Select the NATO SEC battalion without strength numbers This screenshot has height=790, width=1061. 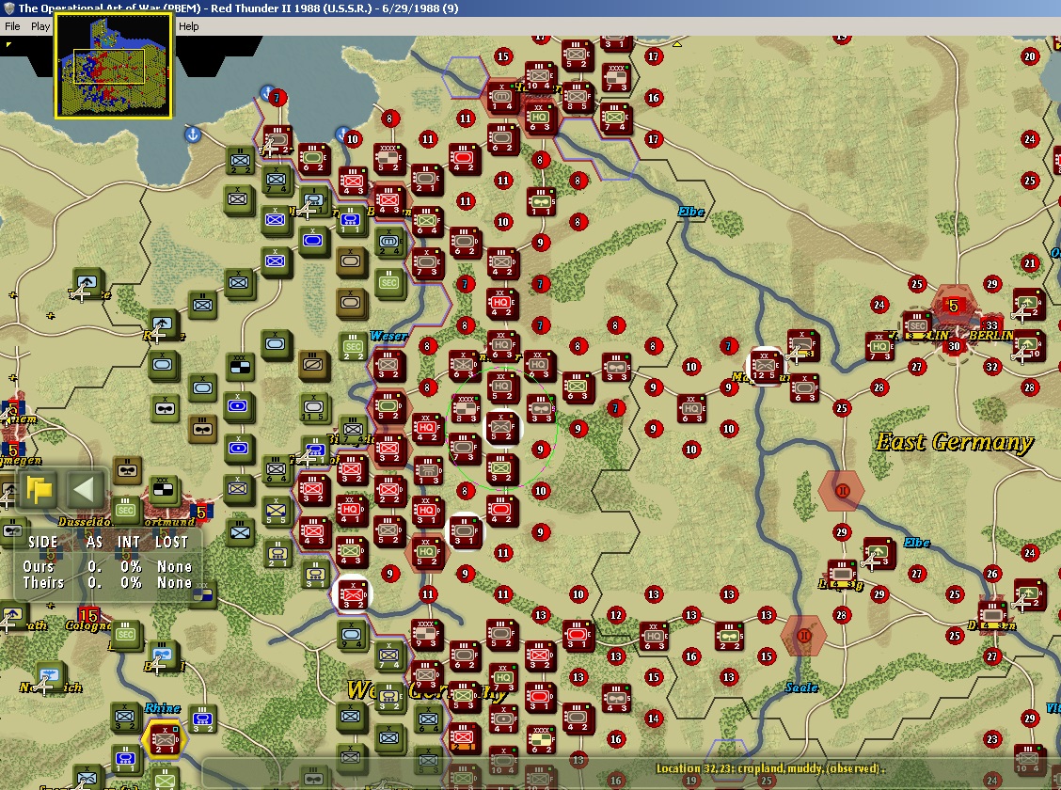pyautogui.click(x=388, y=283)
